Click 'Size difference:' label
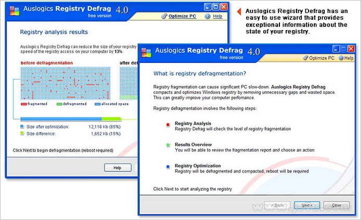The image size is (361, 220). point(41,133)
